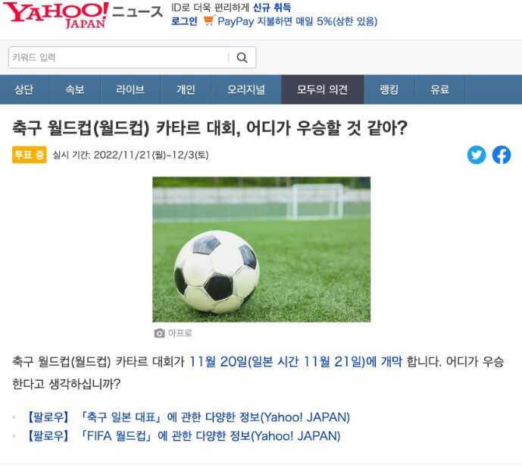The height and width of the screenshot is (468, 522).
Task: Open the 랭킹 tab
Action: pos(389,90)
